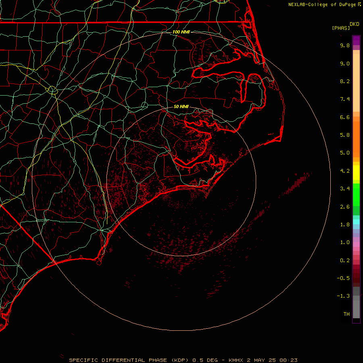This screenshot has height=363, width=363.
Task: Click the -1.3 scale value
Action: coord(343,296)
